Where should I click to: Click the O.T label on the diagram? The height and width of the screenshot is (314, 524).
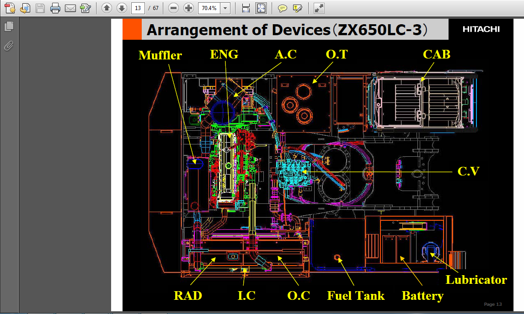click(337, 54)
